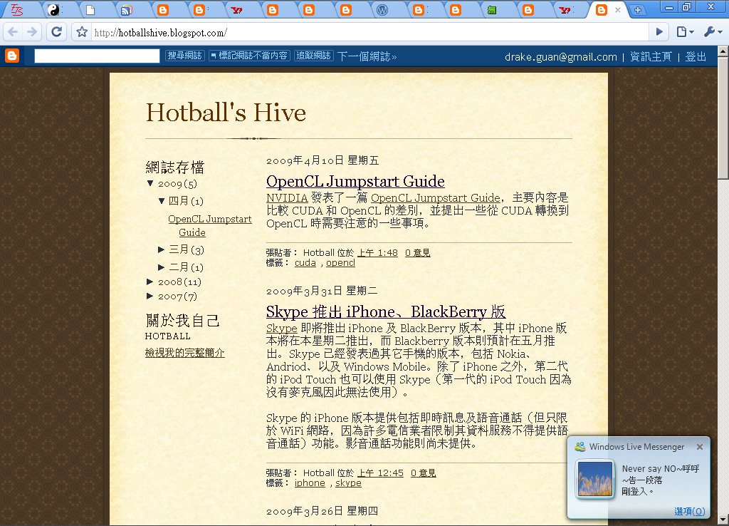
Task: Open comments link on the OpenCL post
Action: (x=417, y=253)
